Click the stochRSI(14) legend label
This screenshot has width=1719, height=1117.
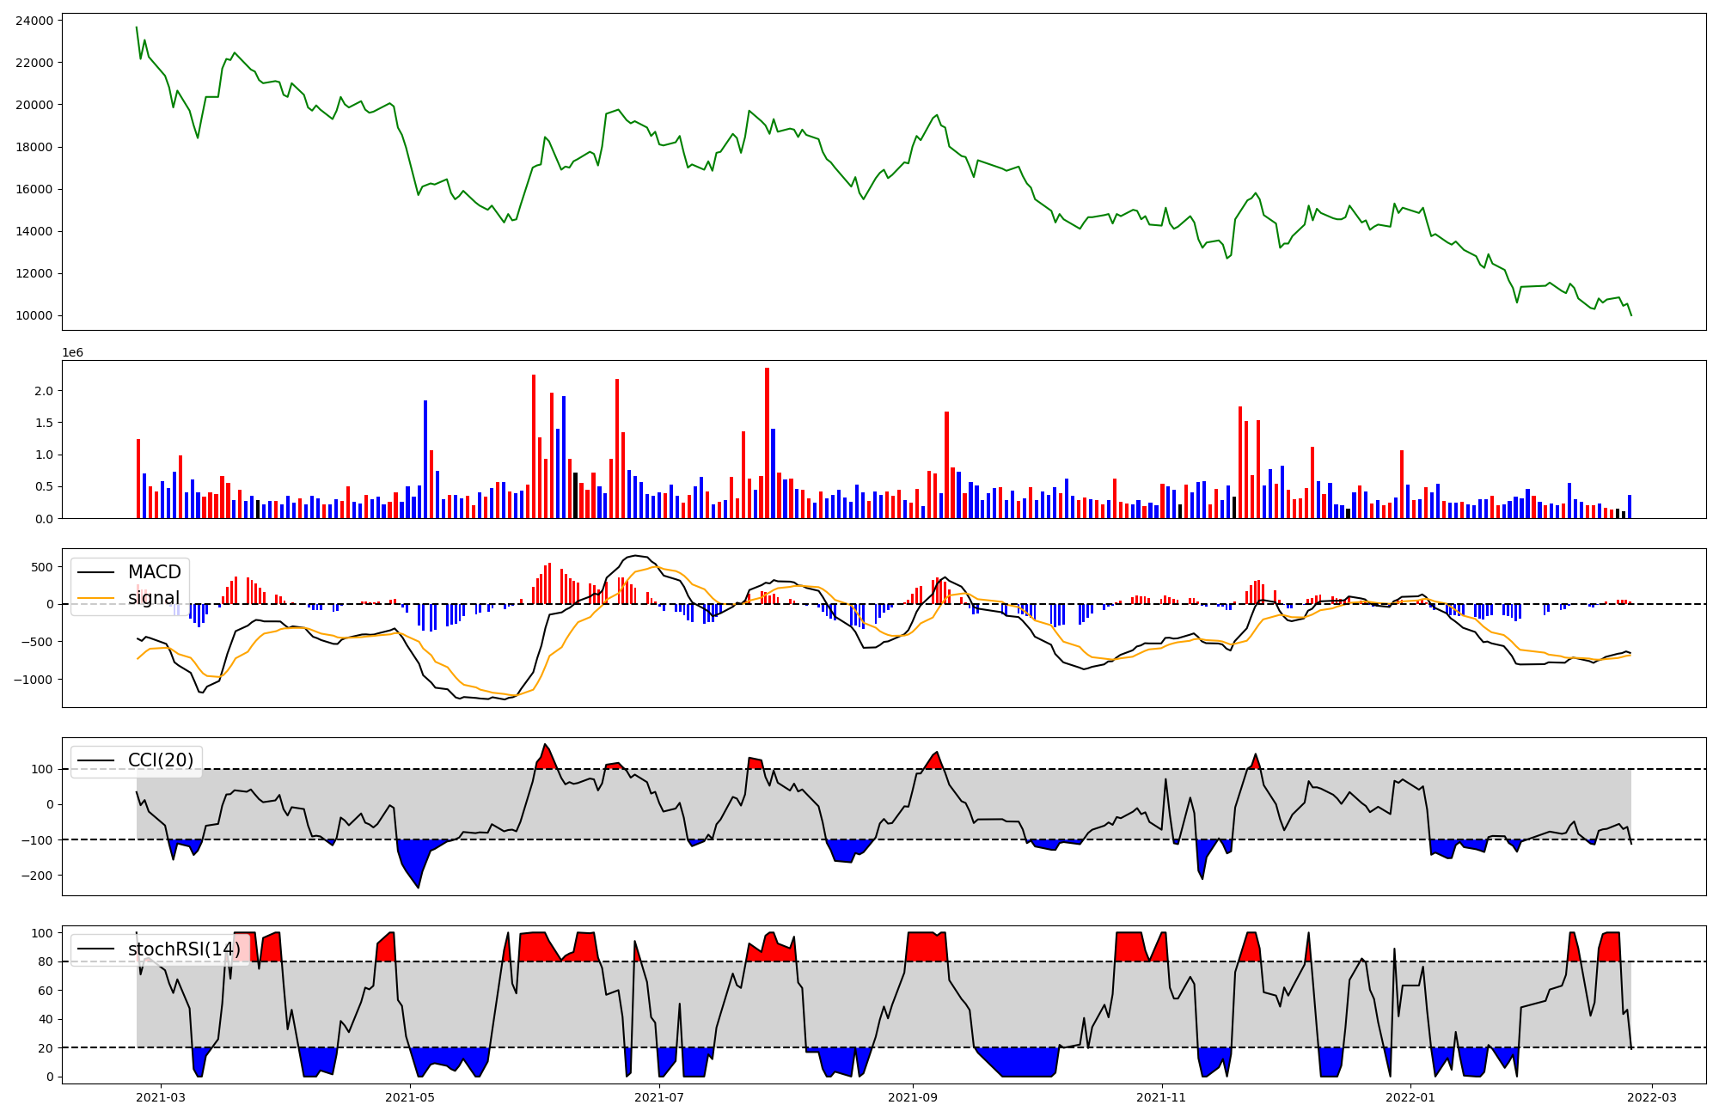tap(184, 949)
